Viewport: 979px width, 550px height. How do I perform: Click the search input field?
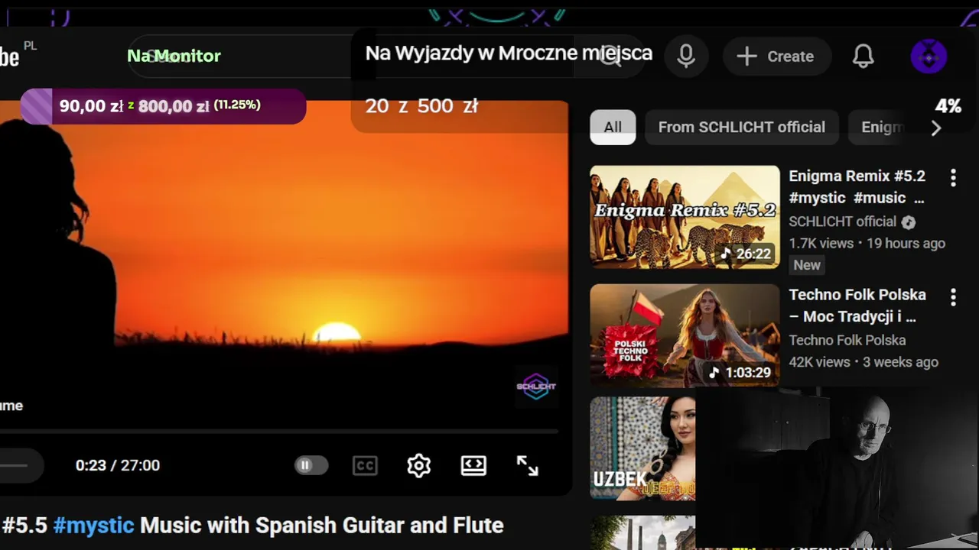352,56
